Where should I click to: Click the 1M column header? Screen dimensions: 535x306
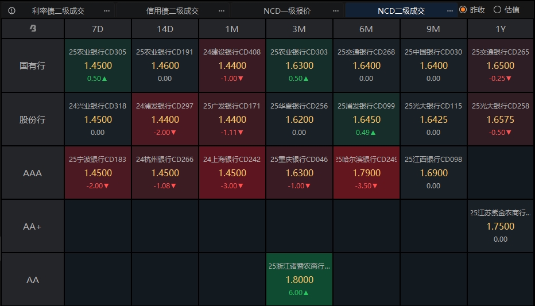pos(232,29)
